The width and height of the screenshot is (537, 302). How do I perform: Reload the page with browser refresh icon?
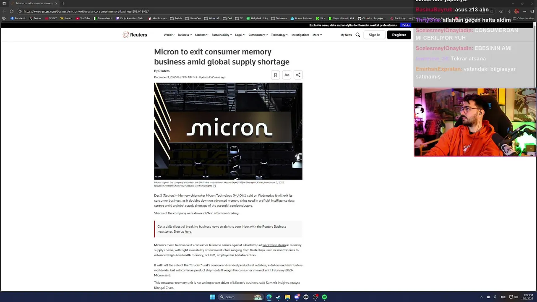click(12, 11)
